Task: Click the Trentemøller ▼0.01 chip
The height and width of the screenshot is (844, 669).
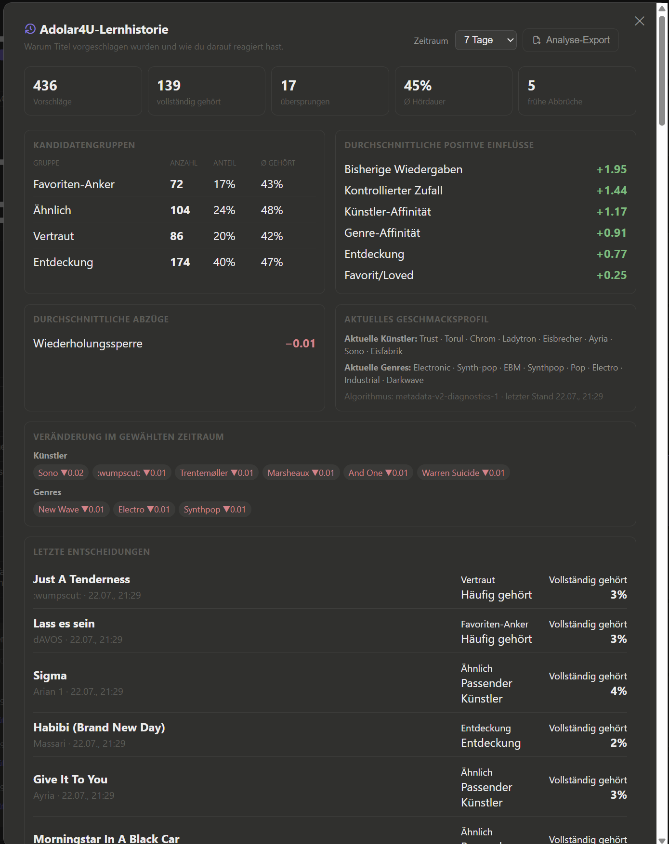Action: (217, 473)
